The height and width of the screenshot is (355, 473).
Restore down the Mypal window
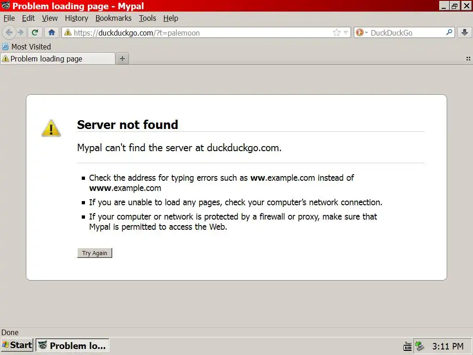pyautogui.click(x=455, y=6)
